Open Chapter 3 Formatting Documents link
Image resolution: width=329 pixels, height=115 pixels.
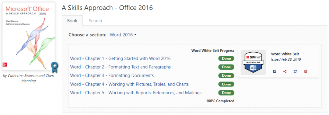pos(112,76)
